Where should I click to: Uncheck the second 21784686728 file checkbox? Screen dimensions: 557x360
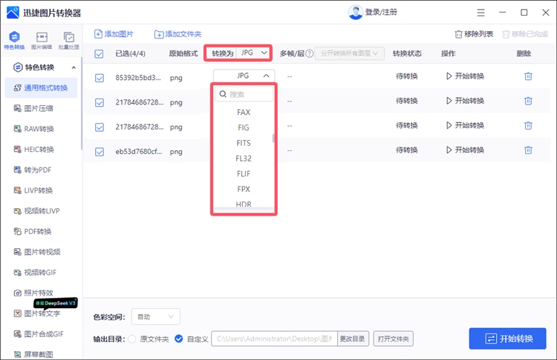[100, 127]
